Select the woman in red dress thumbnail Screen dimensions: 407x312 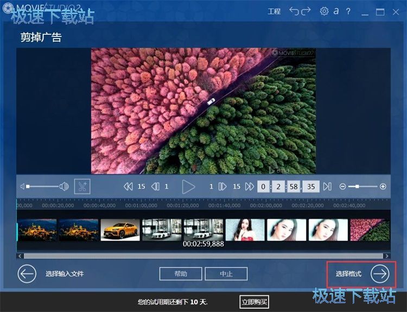pos(245,230)
